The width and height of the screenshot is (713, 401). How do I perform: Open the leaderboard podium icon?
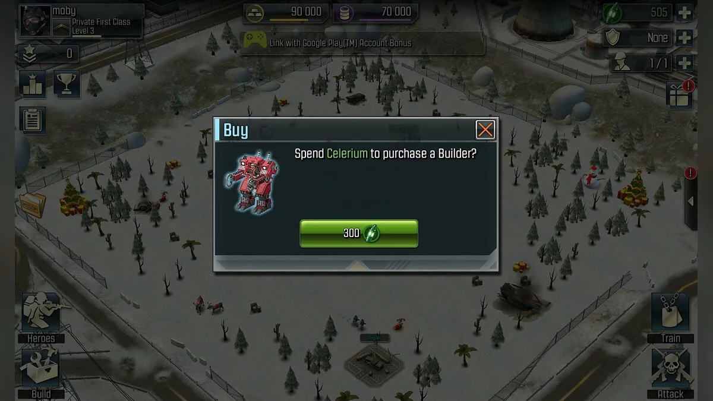(33, 84)
